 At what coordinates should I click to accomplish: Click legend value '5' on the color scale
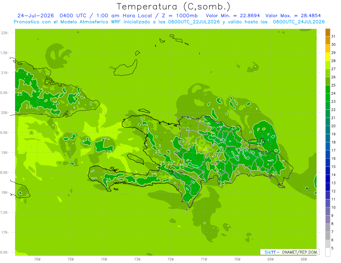coord(332,248)
